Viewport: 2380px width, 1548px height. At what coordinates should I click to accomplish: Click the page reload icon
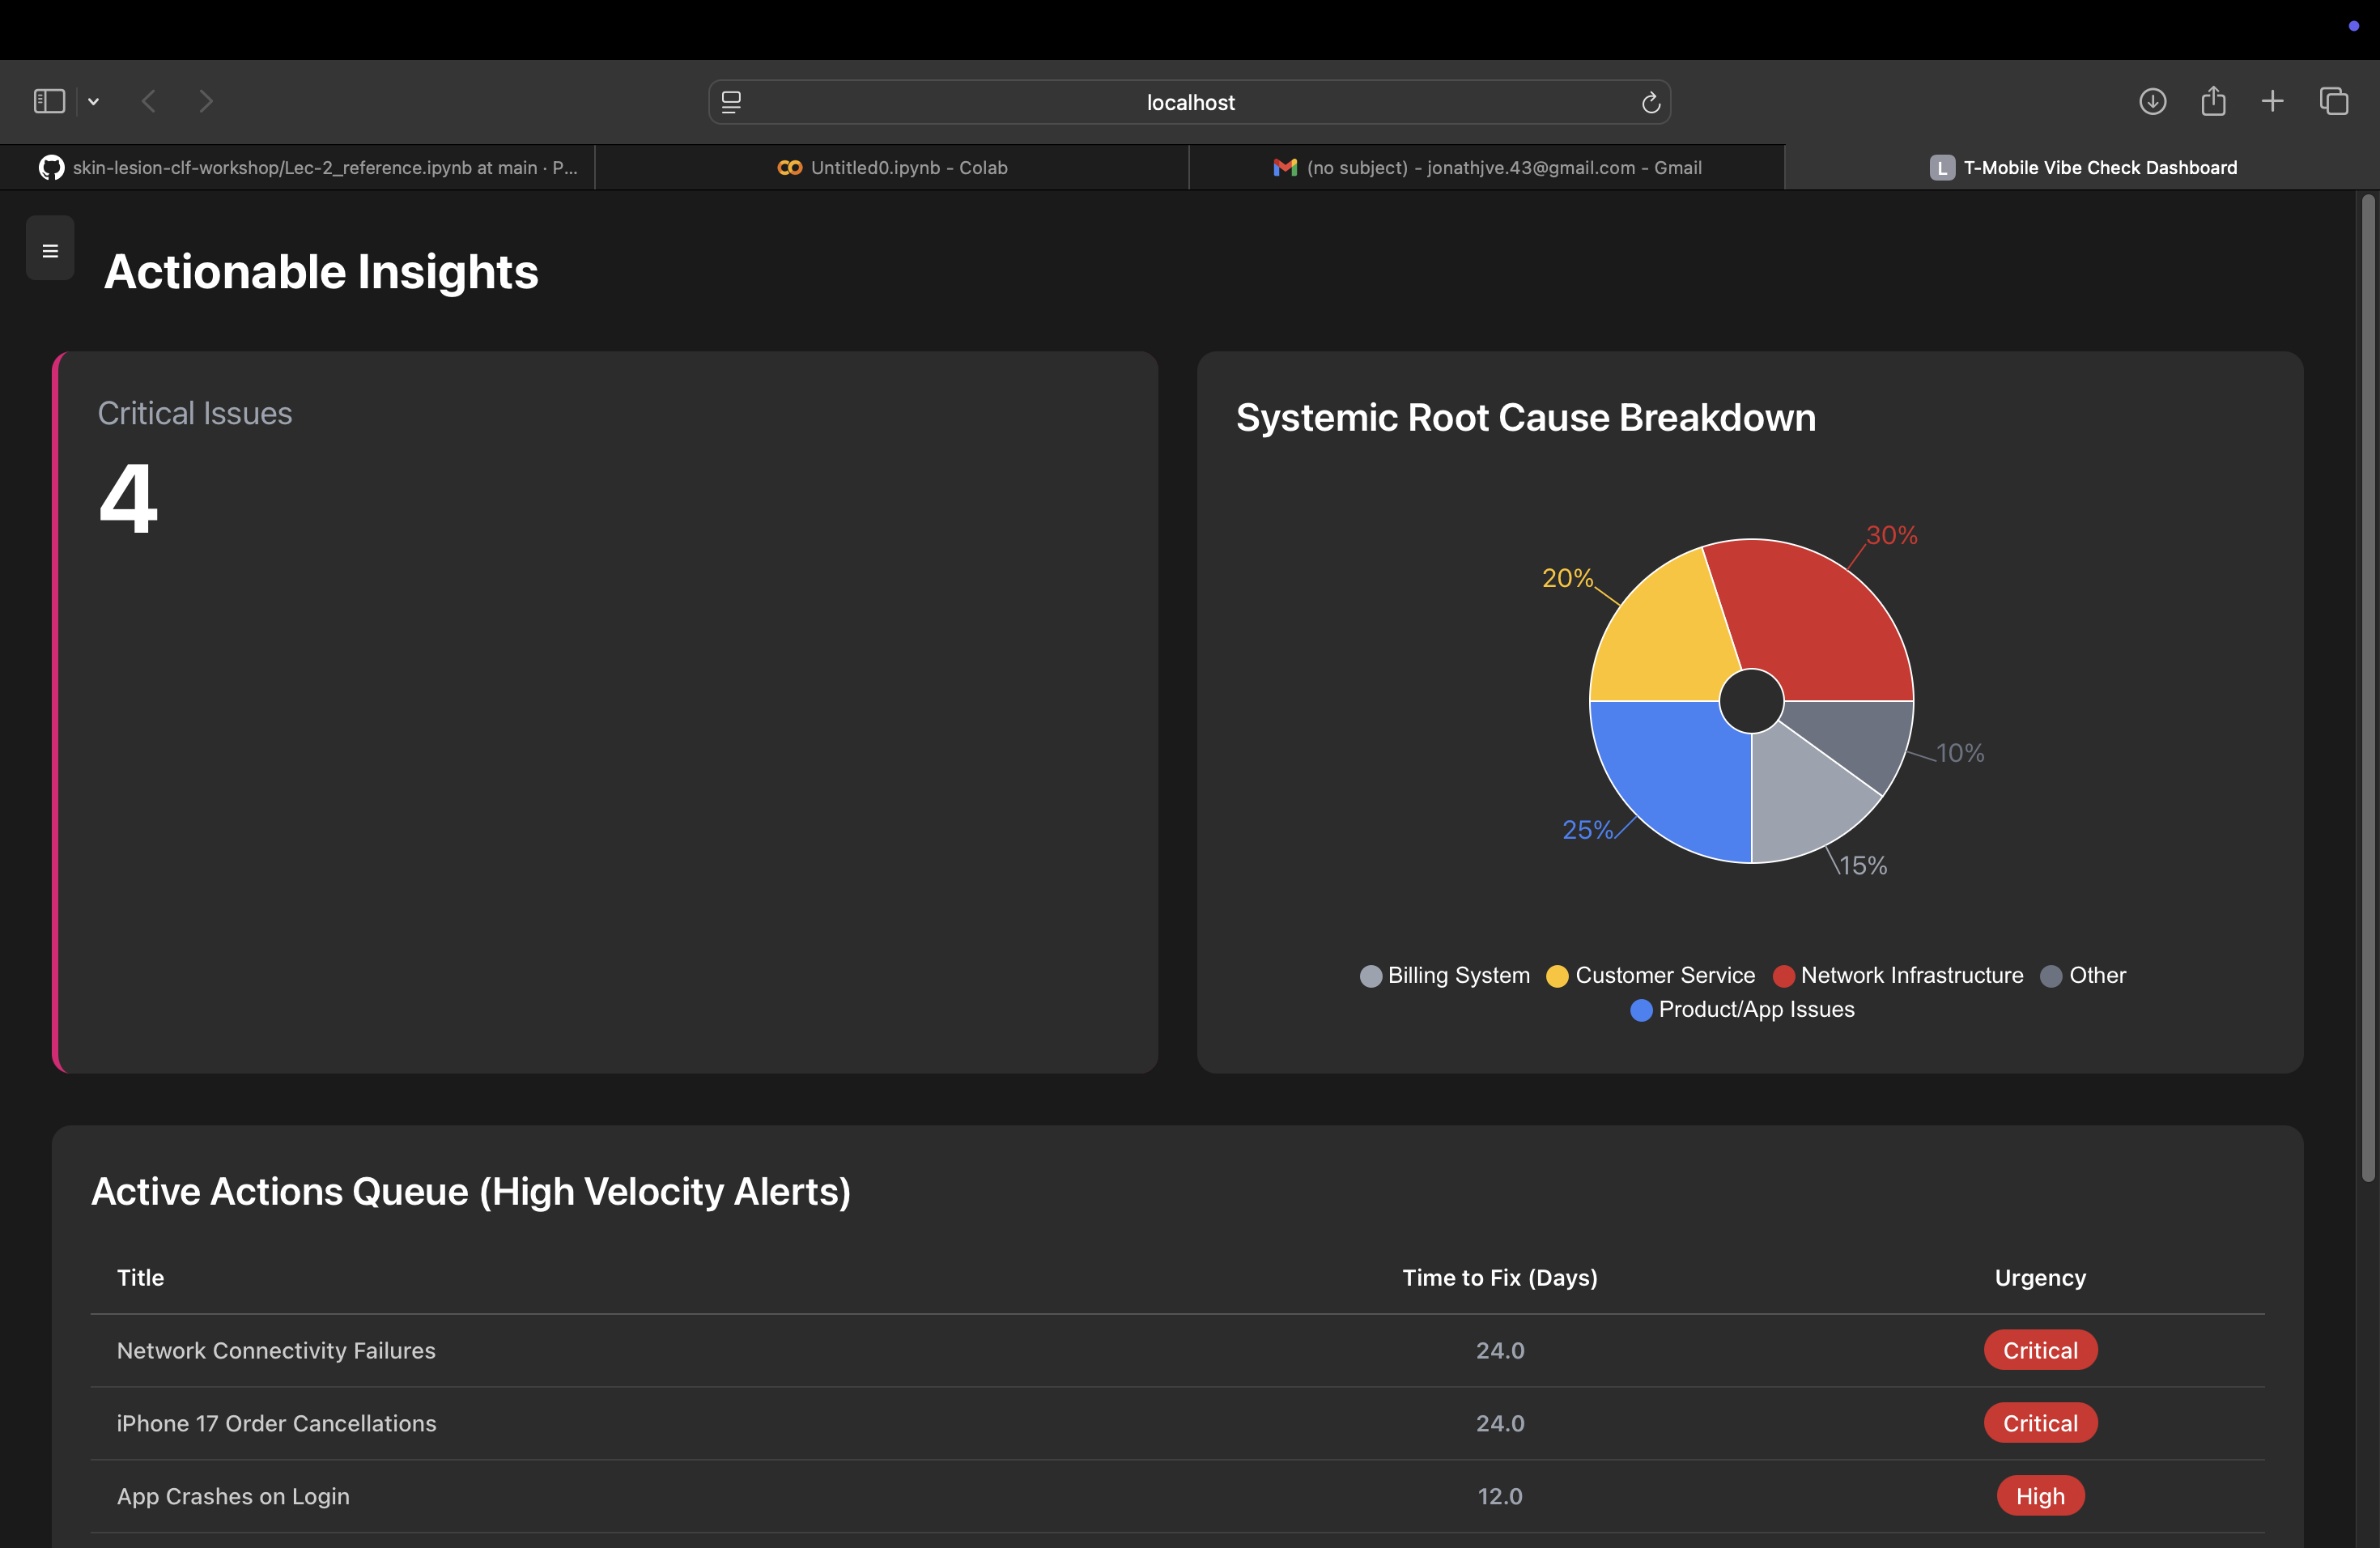[1650, 102]
